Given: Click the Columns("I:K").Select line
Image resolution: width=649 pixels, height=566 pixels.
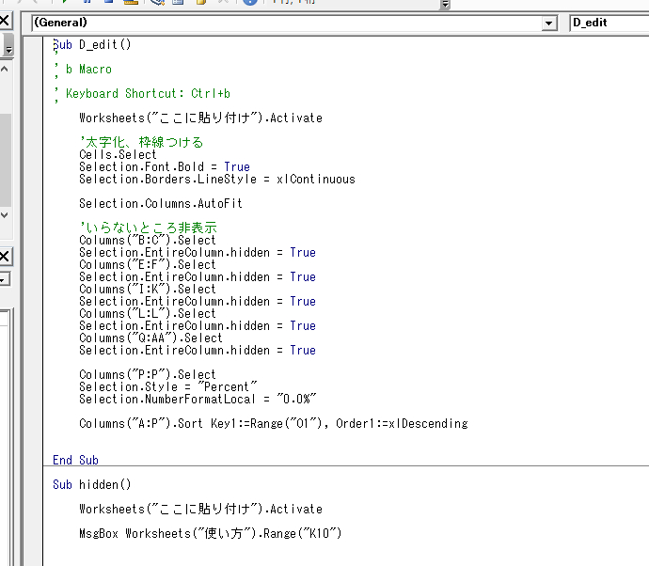Looking at the screenshot, I should (x=148, y=289).
